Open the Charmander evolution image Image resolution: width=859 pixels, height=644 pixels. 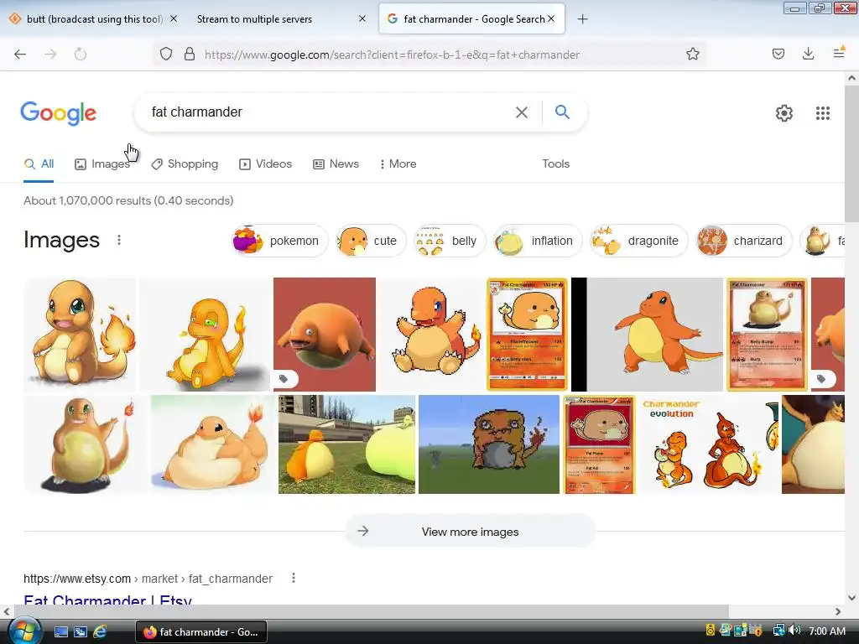pyautogui.click(x=710, y=444)
